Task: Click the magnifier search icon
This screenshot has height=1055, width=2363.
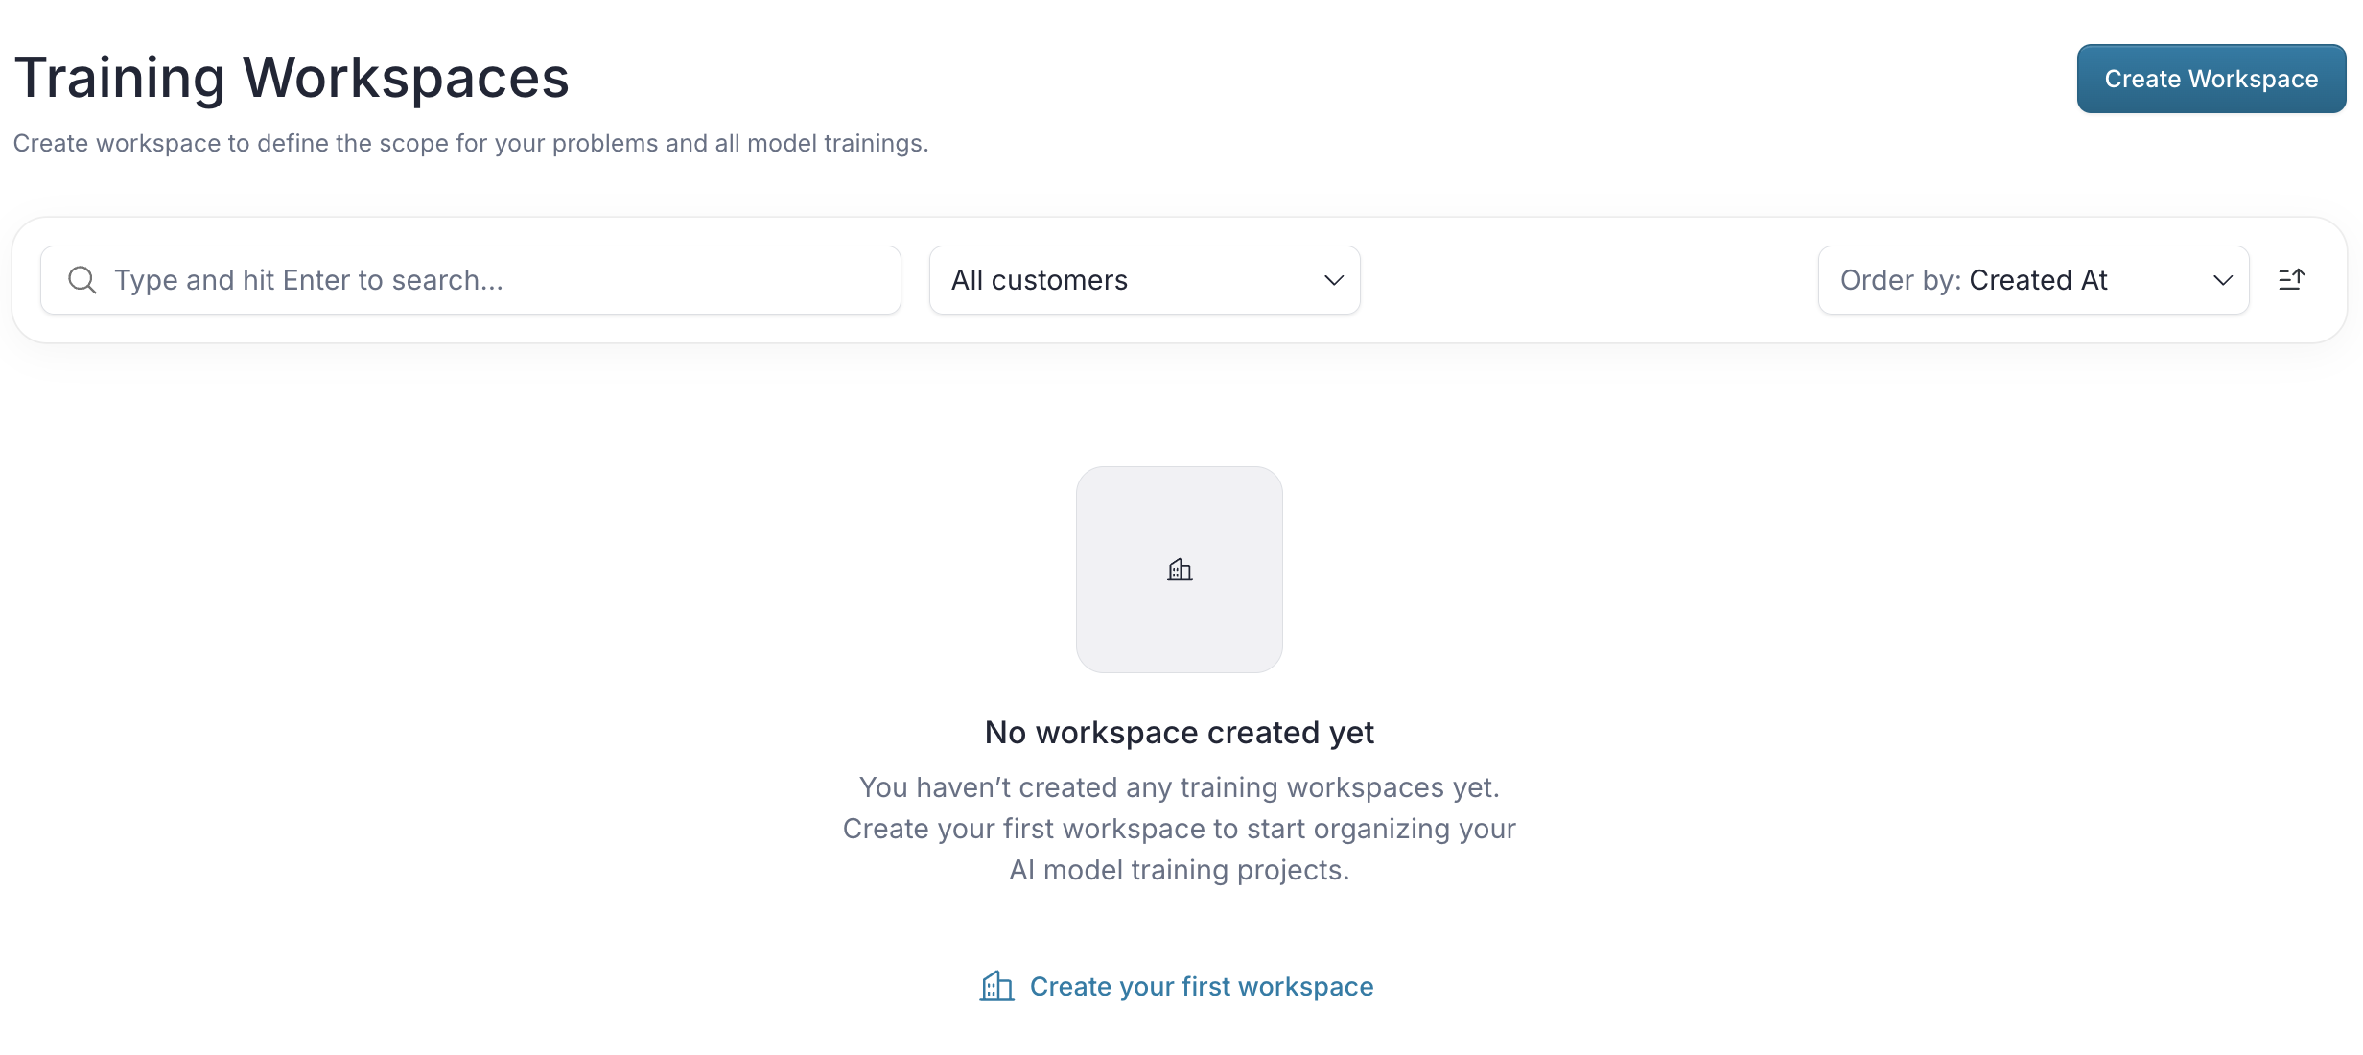Action: click(x=82, y=280)
